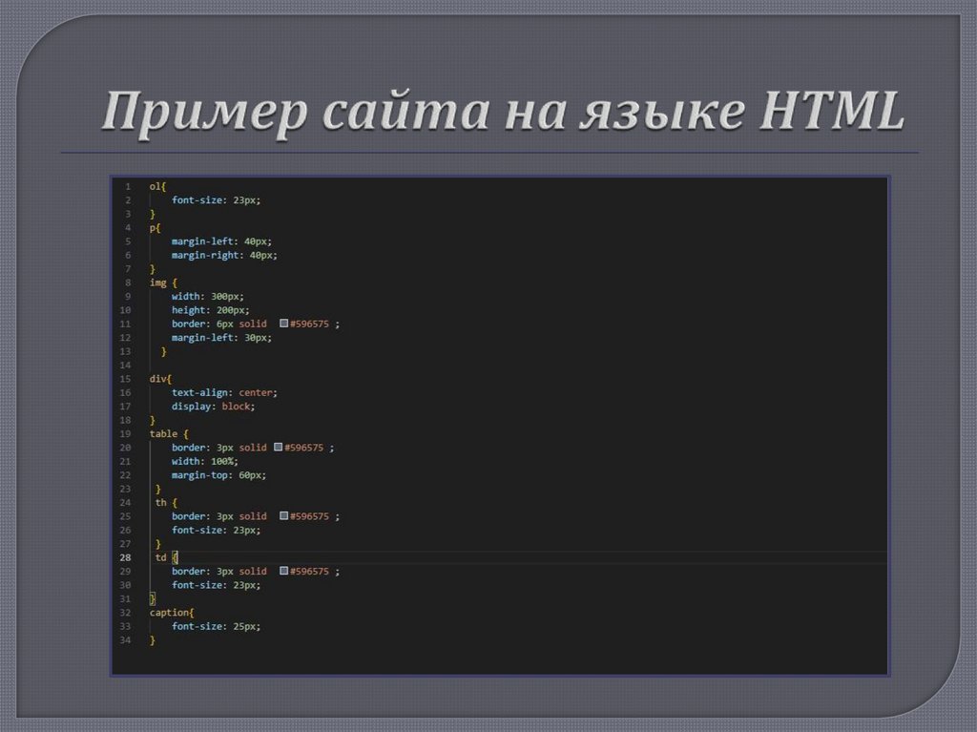The height and width of the screenshot is (732, 977).
Task: Click the 'div{' selector on line 15
Action: (x=160, y=379)
